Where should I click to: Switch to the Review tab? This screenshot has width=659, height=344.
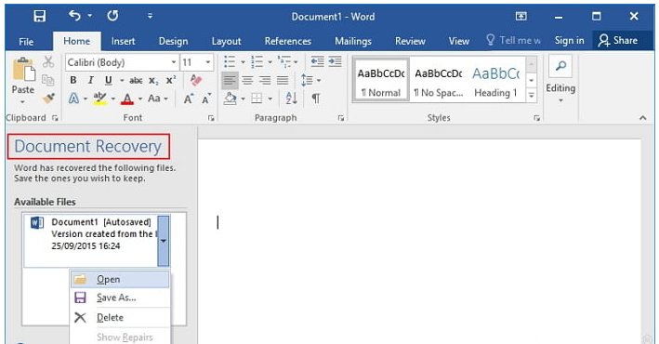pyautogui.click(x=410, y=41)
